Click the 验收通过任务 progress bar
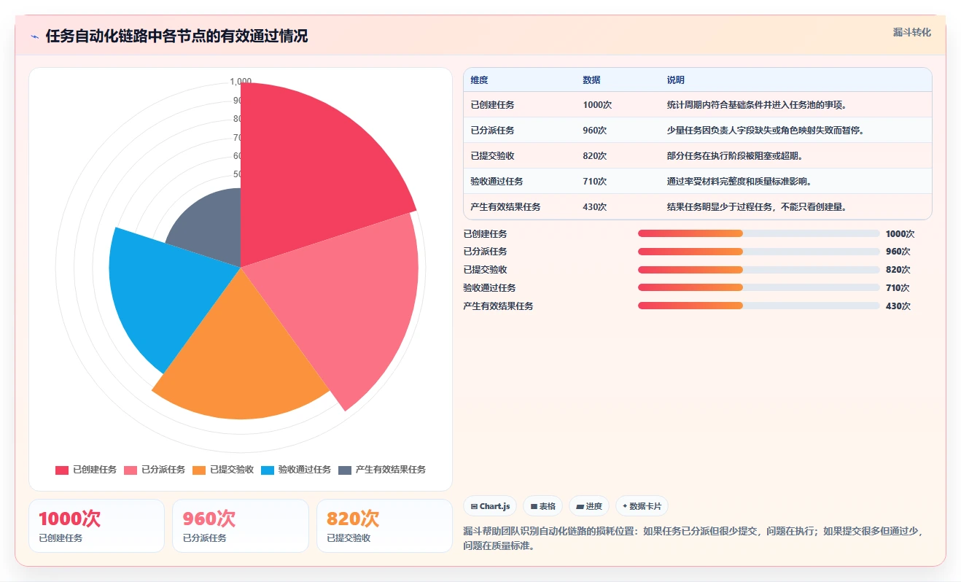Viewport: 961px width, 582px height. coord(758,287)
